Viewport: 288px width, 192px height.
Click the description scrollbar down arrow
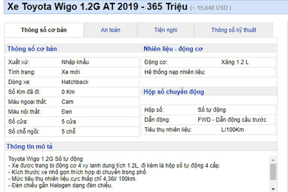click(x=273, y=189)
